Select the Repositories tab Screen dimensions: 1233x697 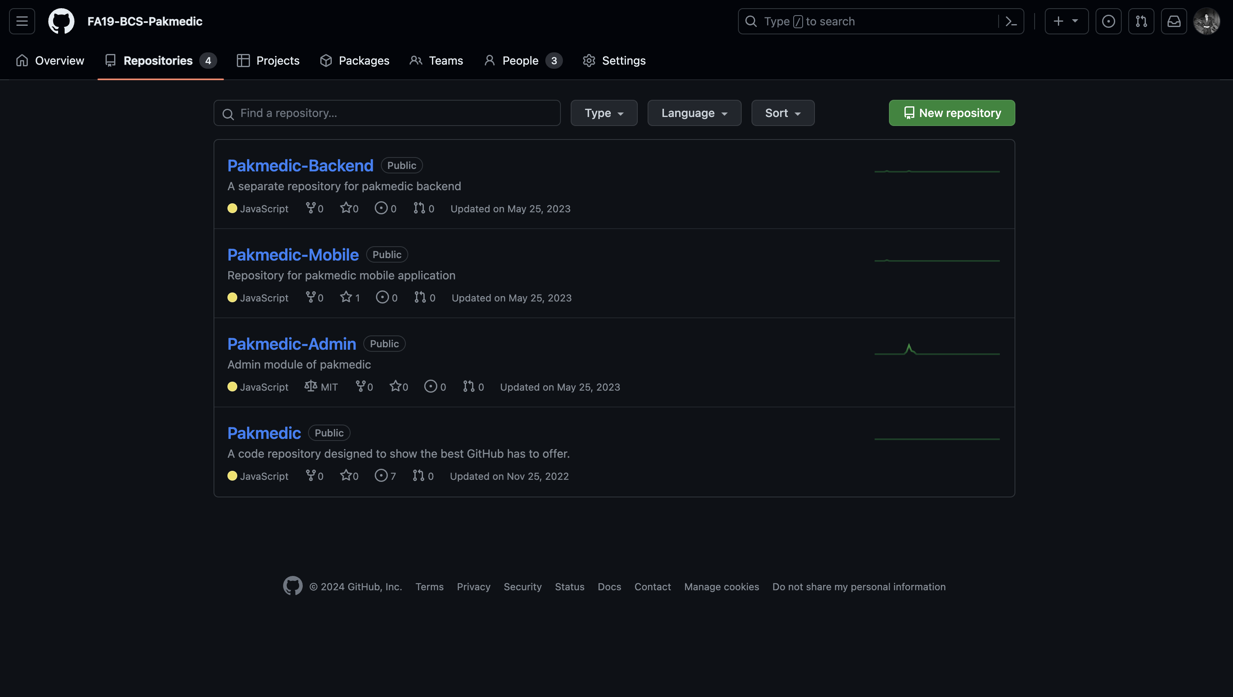tap(160, 61)
